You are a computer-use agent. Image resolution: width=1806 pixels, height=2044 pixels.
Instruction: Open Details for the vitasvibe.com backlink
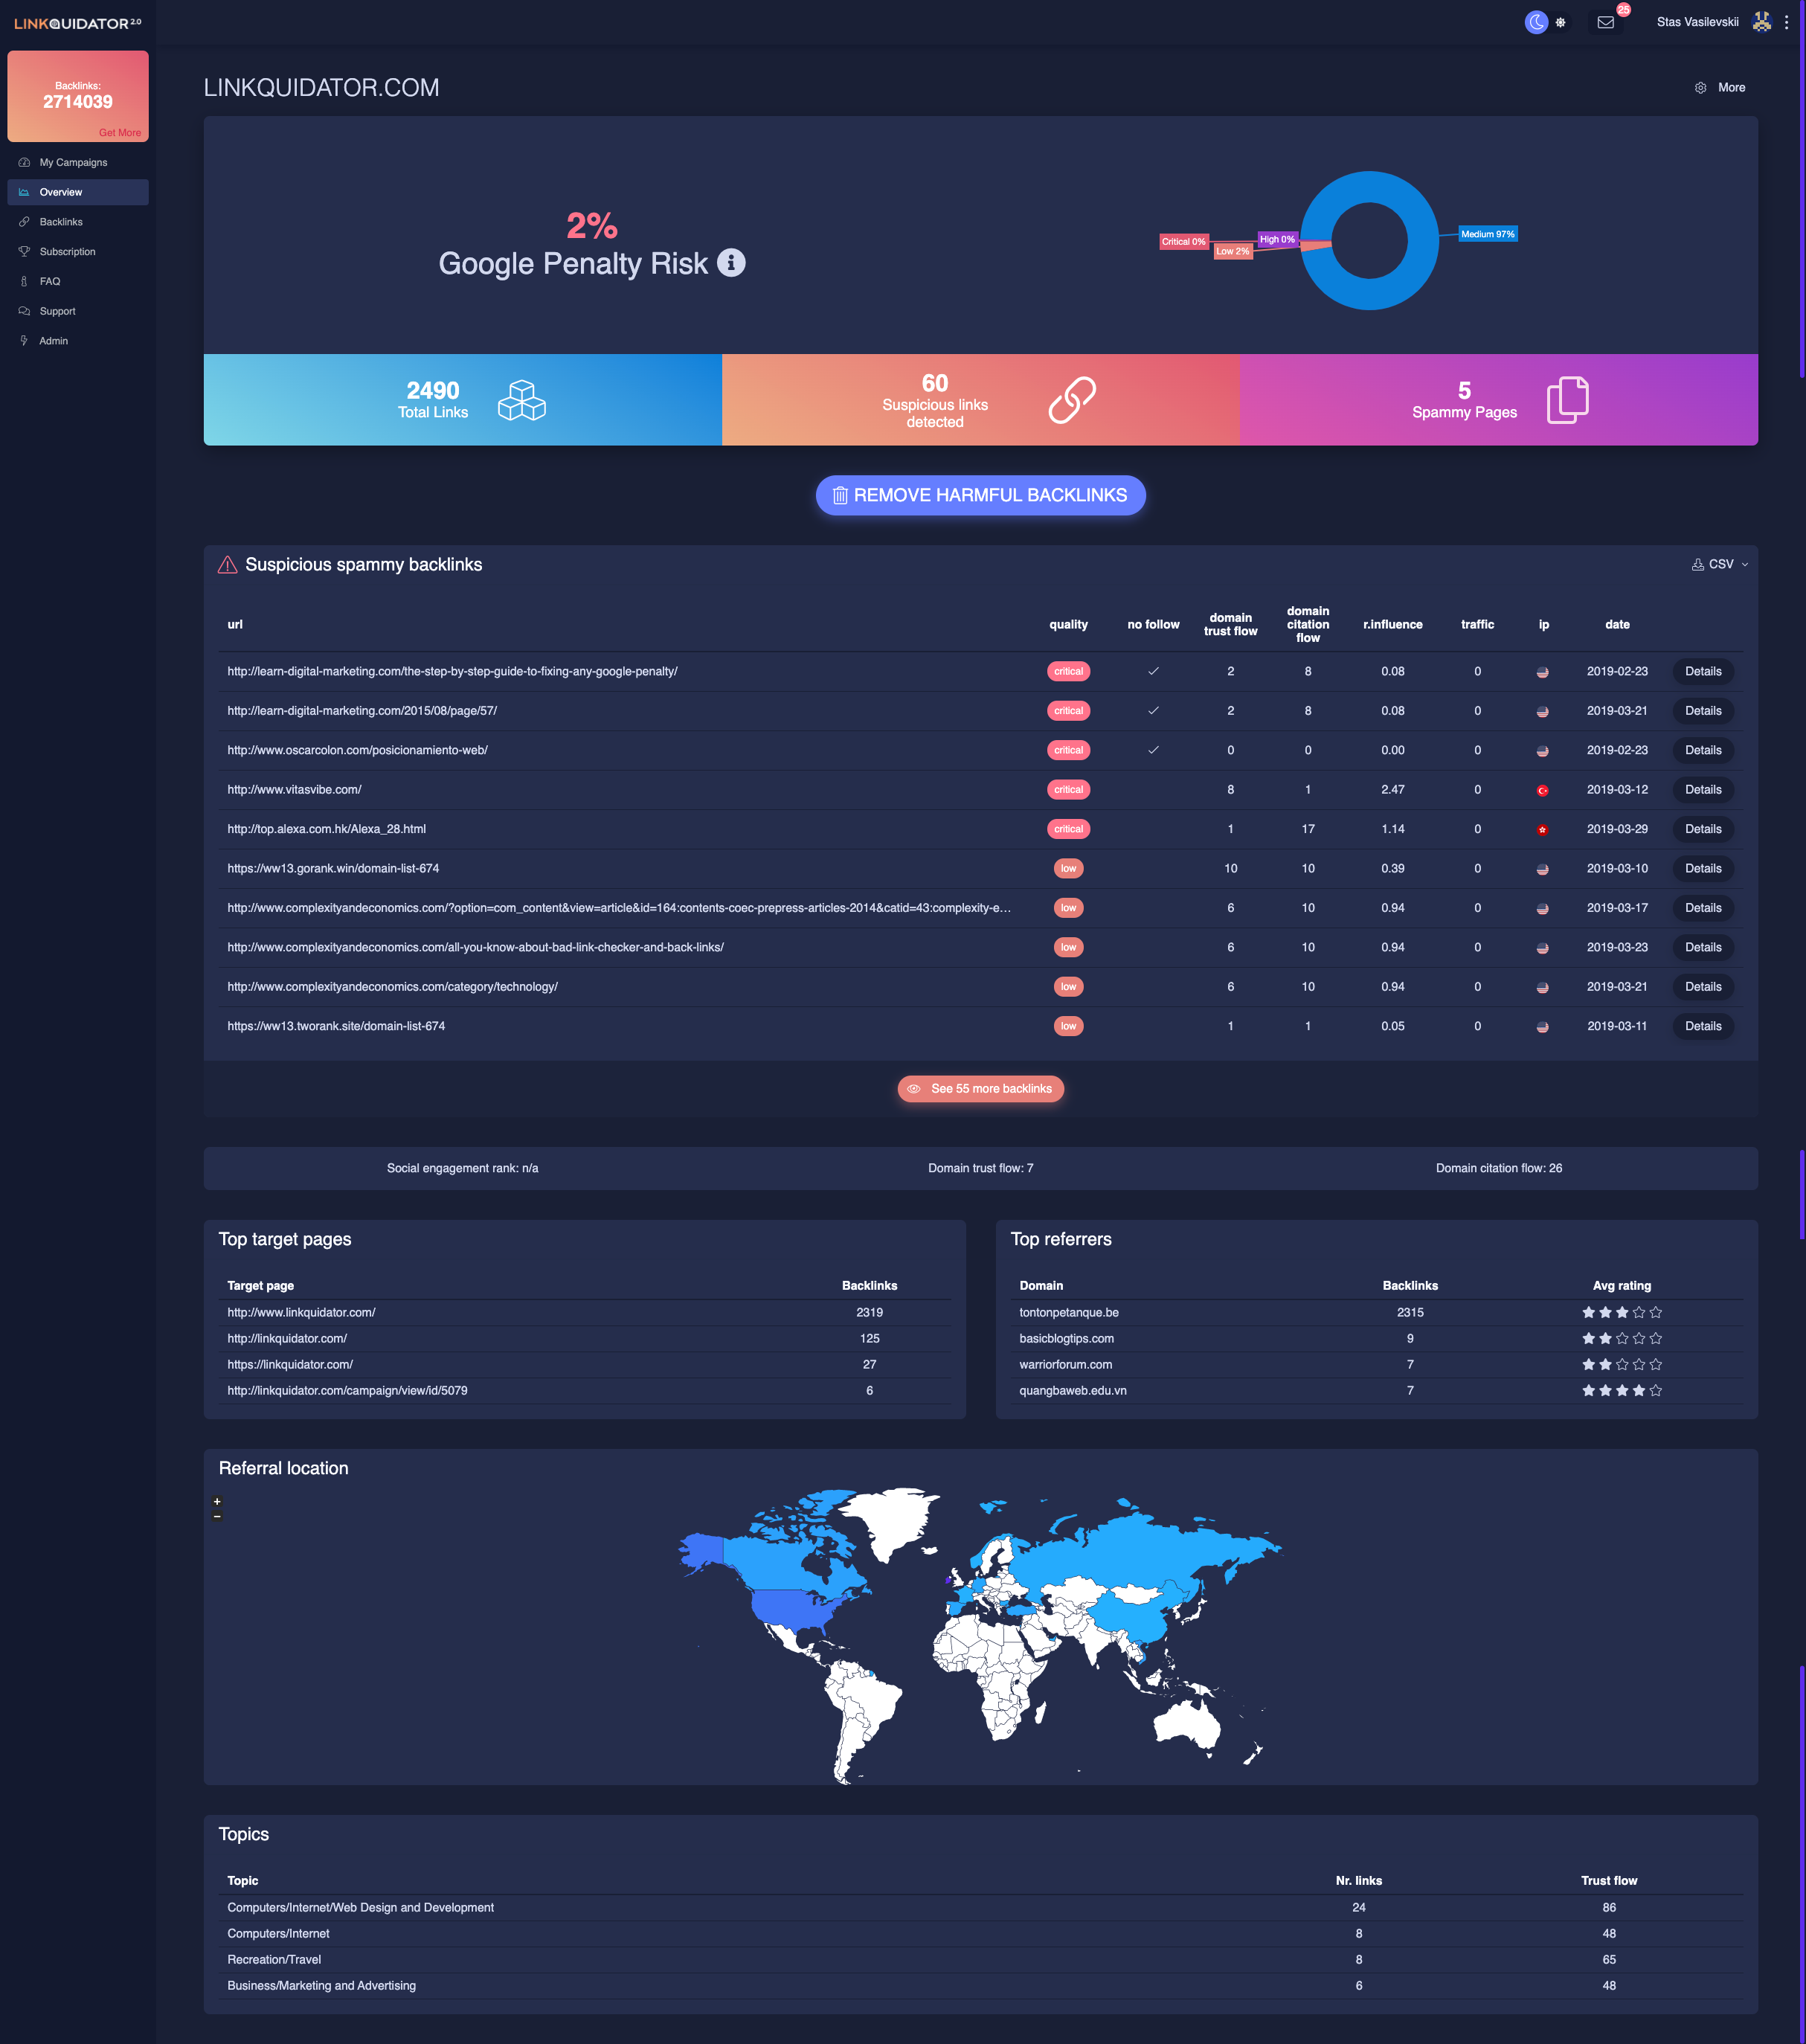[1702, 789]
